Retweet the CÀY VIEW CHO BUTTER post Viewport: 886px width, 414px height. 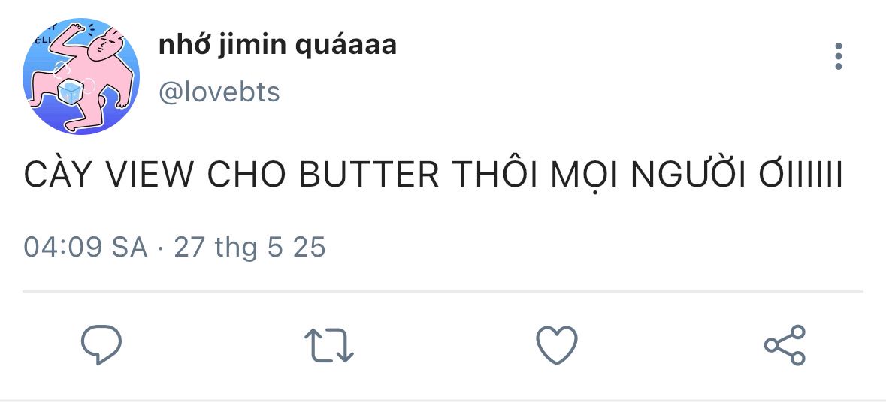tap(328, 345)
